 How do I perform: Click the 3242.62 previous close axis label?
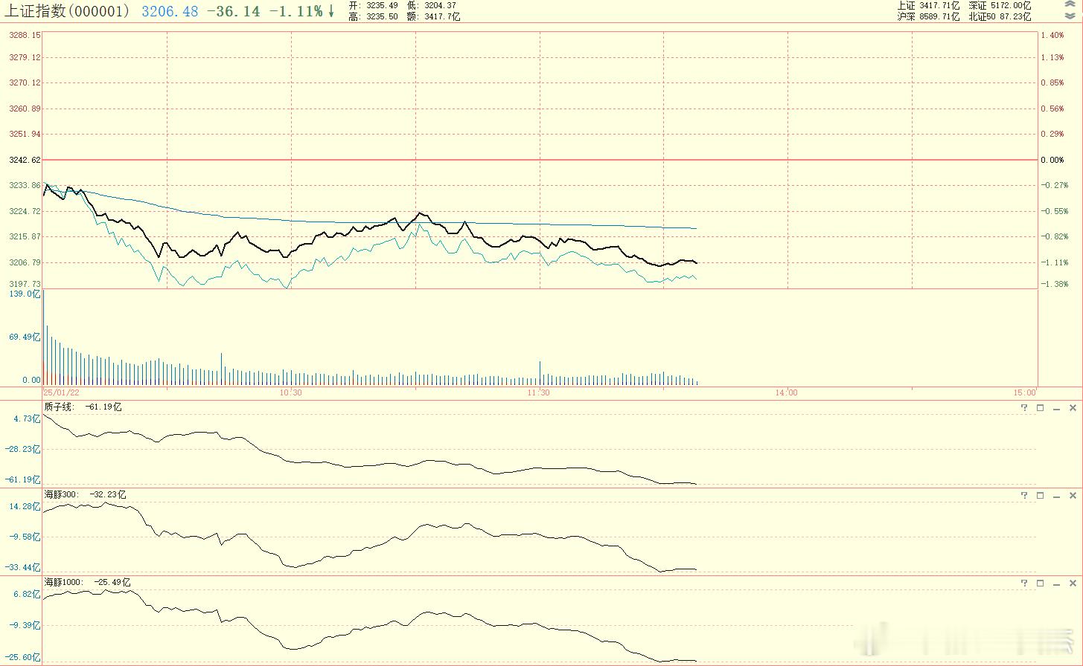(x=26, y=160)
